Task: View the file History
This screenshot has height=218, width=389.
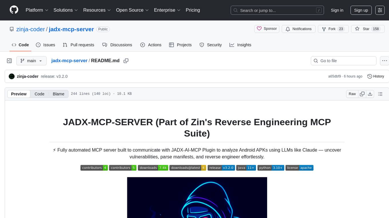Action: 376,76
